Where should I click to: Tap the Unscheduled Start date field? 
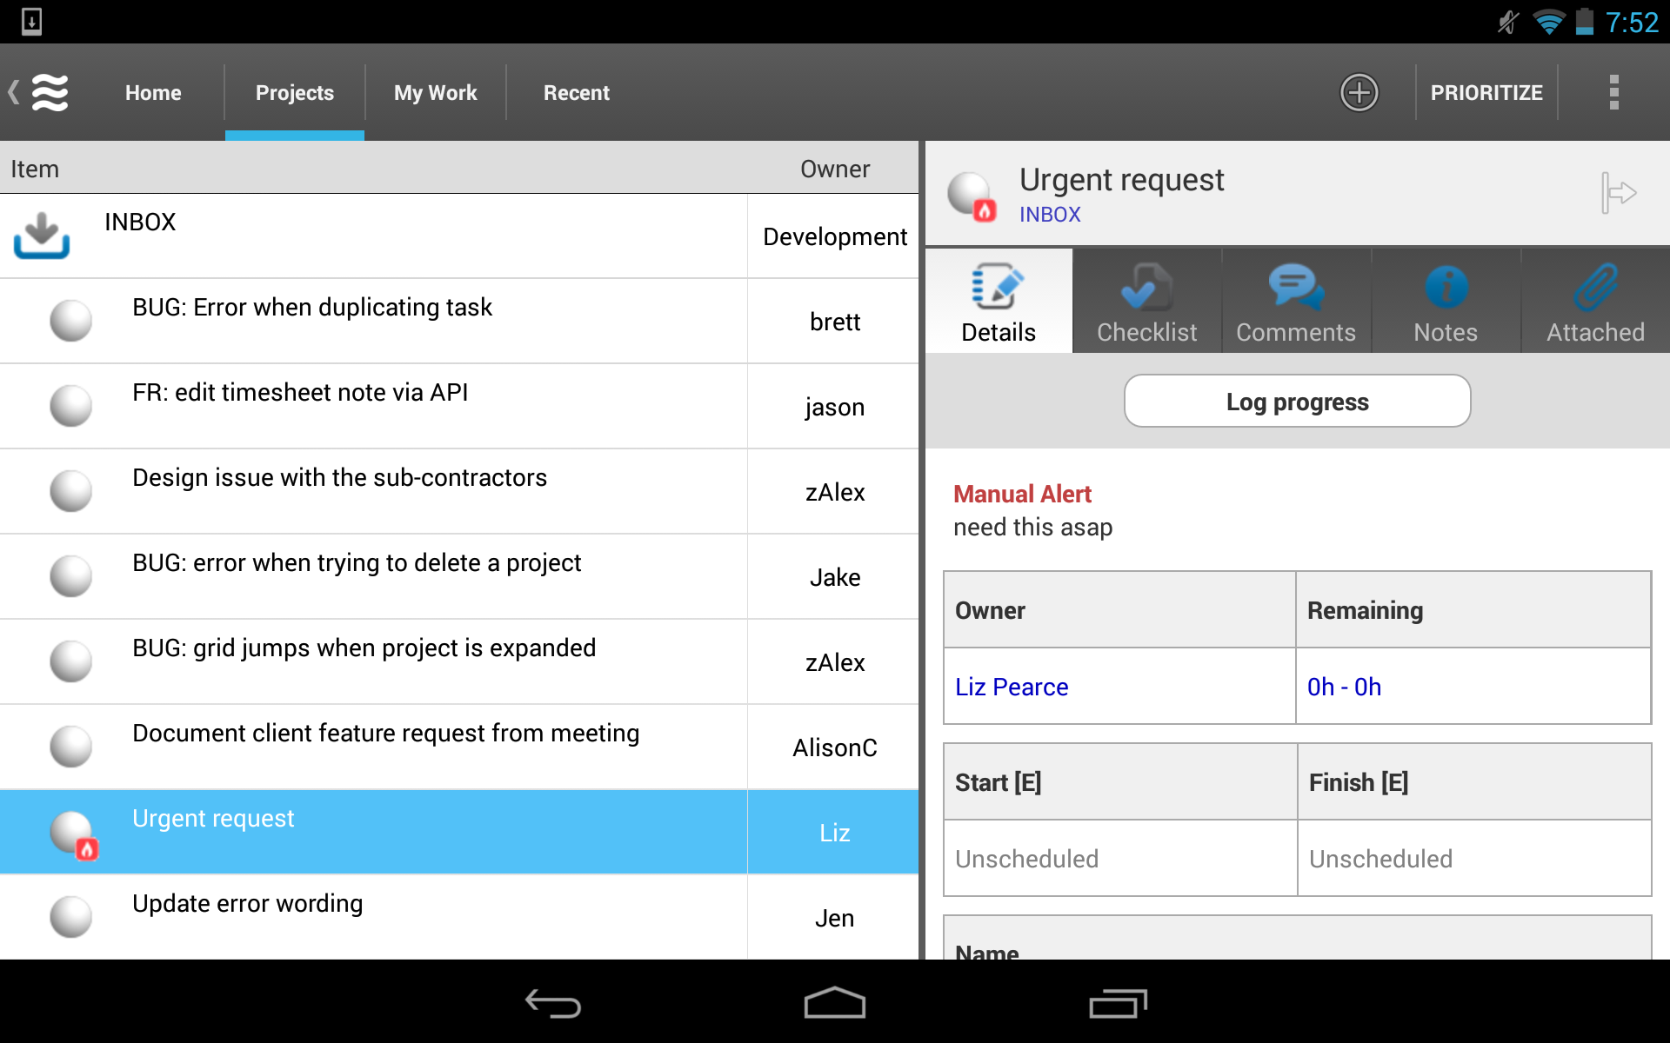coord(1026,858)
